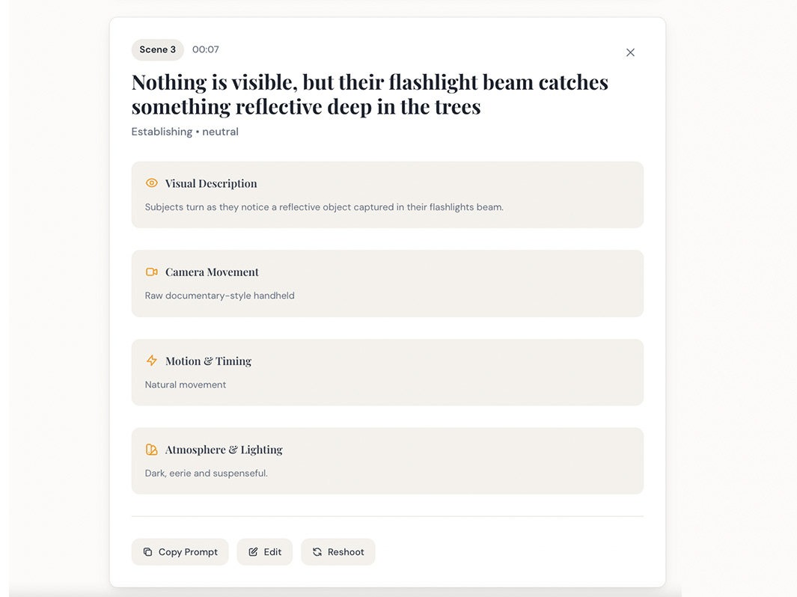Click the lightning bolt icon for Motion & Timing

click(x=151, y=361)
